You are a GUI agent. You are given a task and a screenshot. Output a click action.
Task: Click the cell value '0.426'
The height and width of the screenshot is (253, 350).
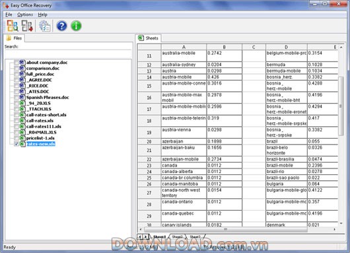[x=225, y=77]
